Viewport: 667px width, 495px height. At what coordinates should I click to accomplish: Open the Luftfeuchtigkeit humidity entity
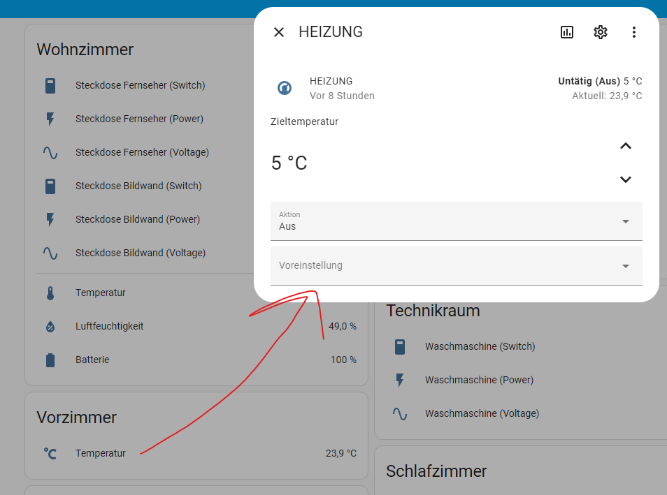point(196,326)
